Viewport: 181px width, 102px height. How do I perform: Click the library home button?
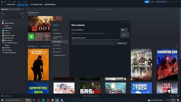click(x=11, y=9)
